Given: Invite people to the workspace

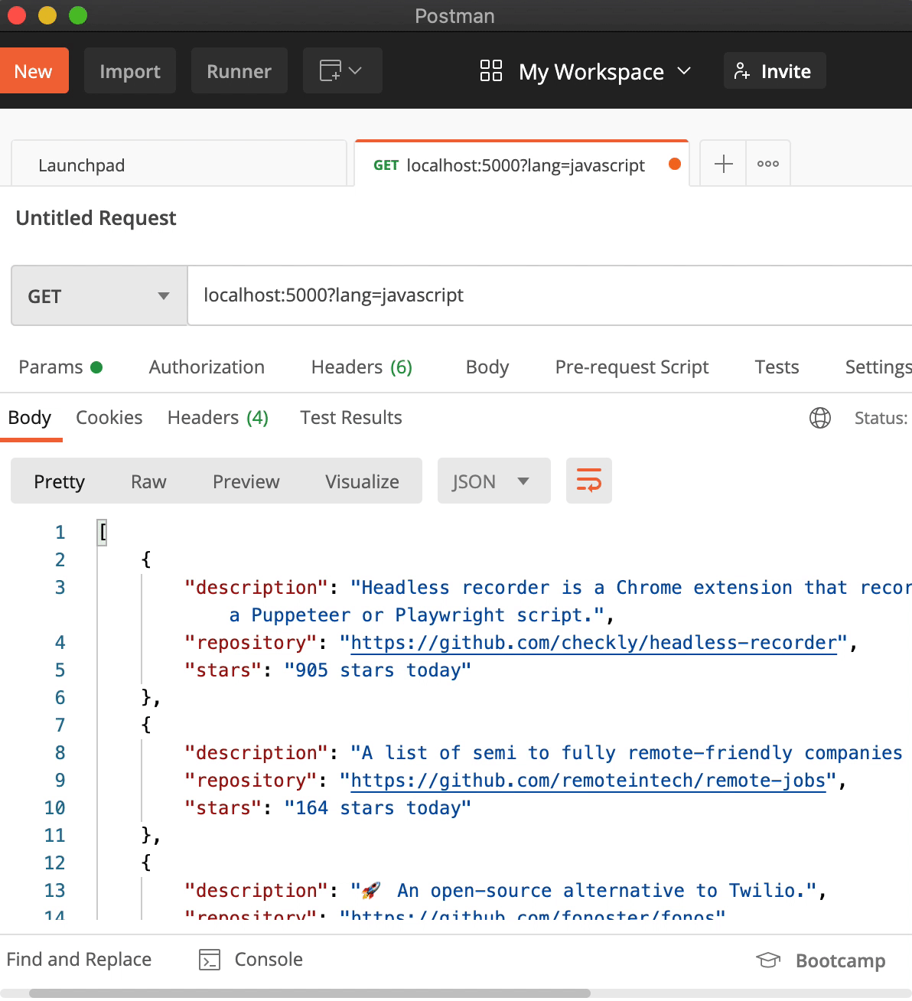Looking at the screenshot, I should point(774,70).
